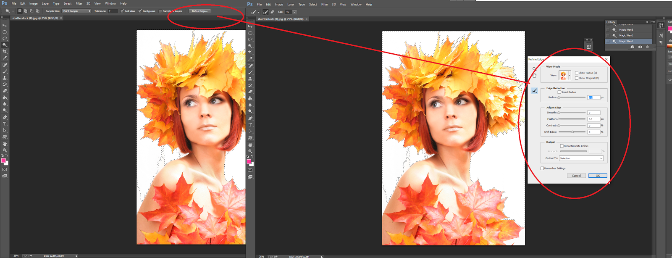Click the Radius value field
This screenshot has height=258, width=672.
[593, 97]
